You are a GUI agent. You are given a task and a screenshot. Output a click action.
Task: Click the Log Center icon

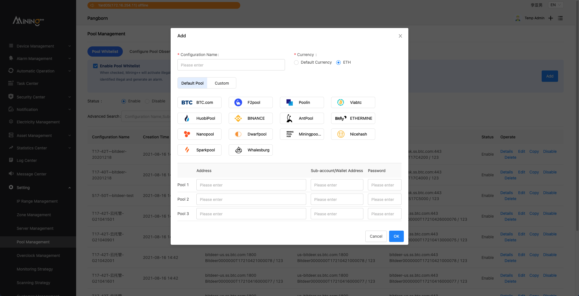click(11, 160)
